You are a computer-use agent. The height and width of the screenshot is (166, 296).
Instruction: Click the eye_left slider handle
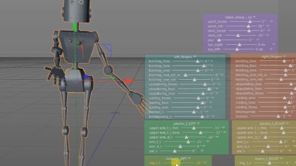(237, 49)
